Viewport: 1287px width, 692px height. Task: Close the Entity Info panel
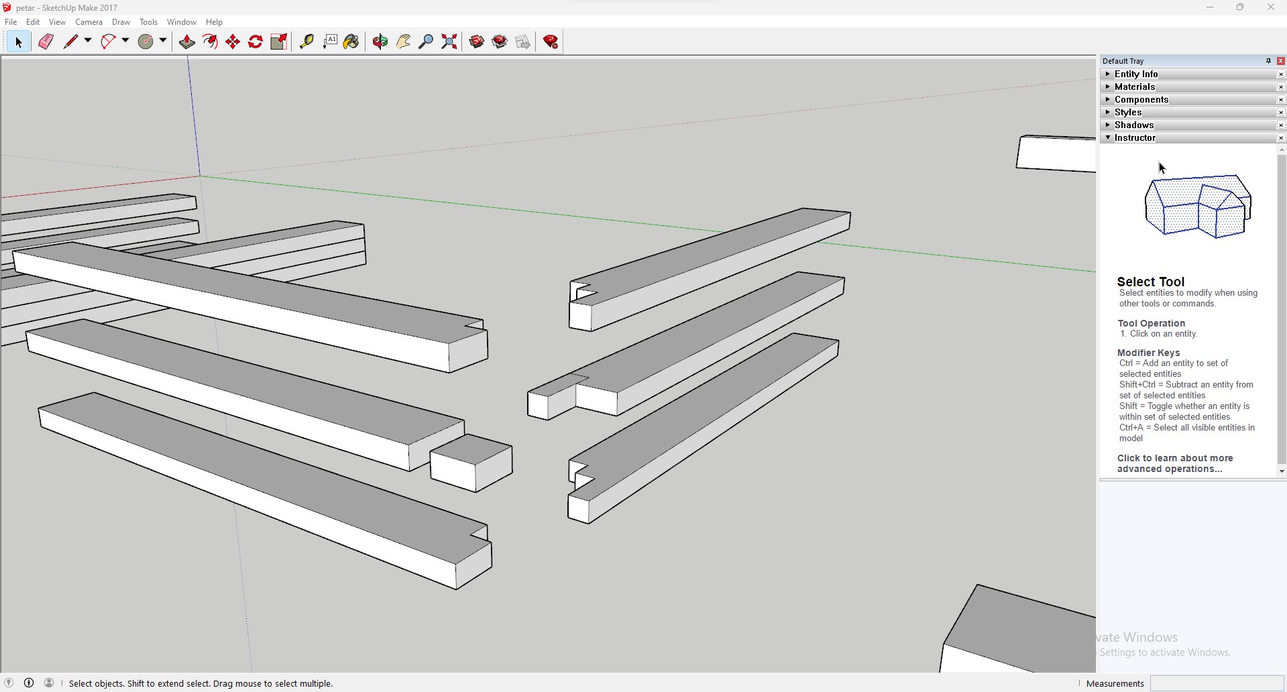click(1281, 74)
